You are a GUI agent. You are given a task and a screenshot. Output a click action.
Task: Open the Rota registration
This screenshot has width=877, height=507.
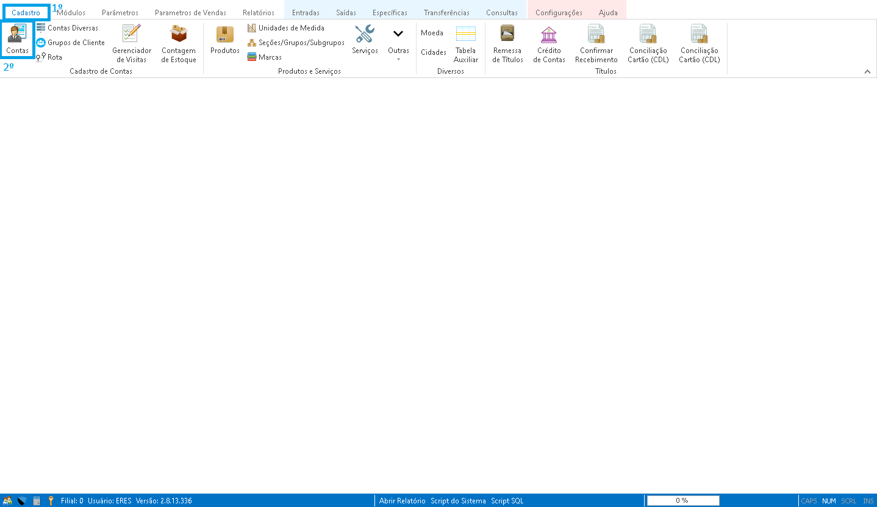tap(49, 57)
